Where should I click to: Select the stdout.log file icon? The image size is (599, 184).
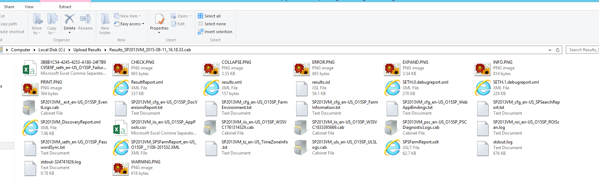click(482, 148)
